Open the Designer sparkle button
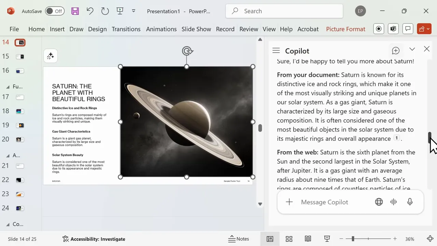The width and height of the screenshot is (437, 246). (51, 56)
